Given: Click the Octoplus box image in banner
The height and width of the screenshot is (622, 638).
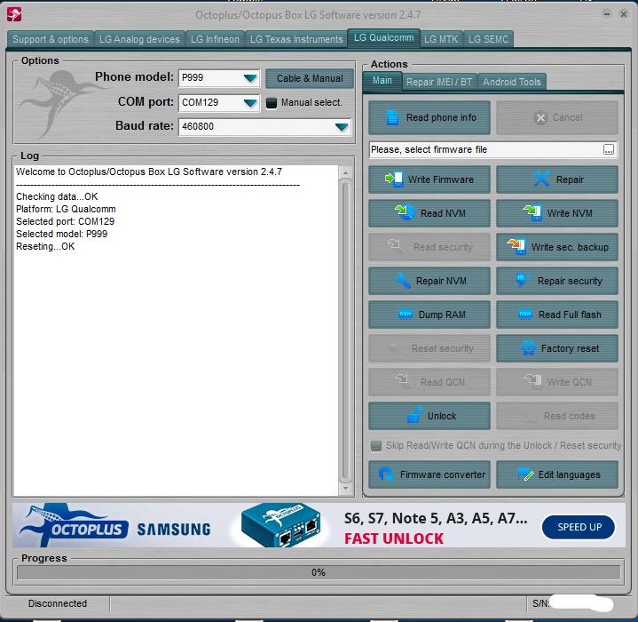Looking at the screenshot, I should [280, 525].
